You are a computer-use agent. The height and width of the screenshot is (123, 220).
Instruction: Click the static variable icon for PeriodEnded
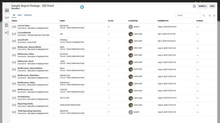coord(14,98)
